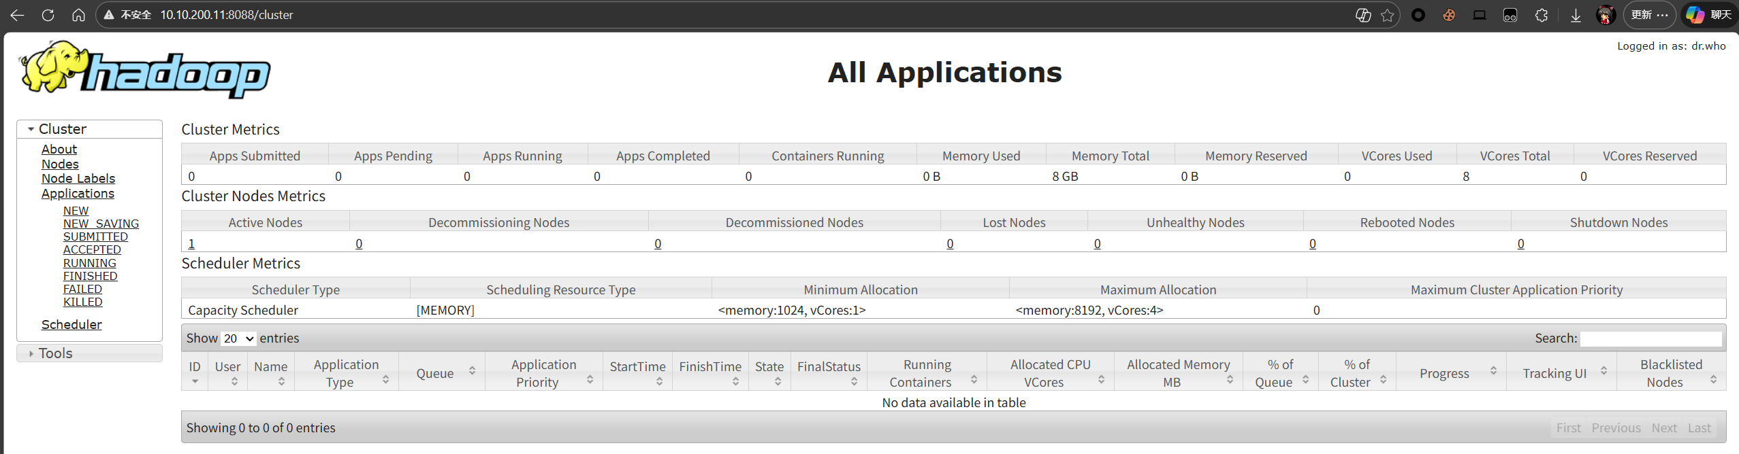This screenshot has height=454, width=1739.
Task: Open the browser profile avatar
Action: coord(1606,15)
